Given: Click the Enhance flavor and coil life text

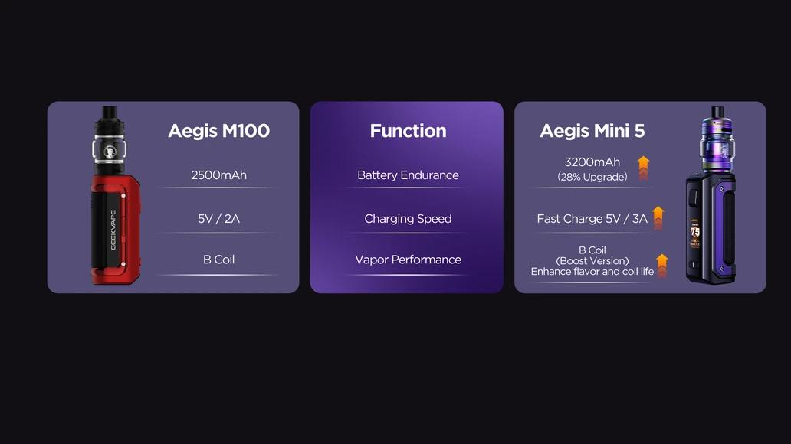Looking at the screenshot, I should (592, 272).
